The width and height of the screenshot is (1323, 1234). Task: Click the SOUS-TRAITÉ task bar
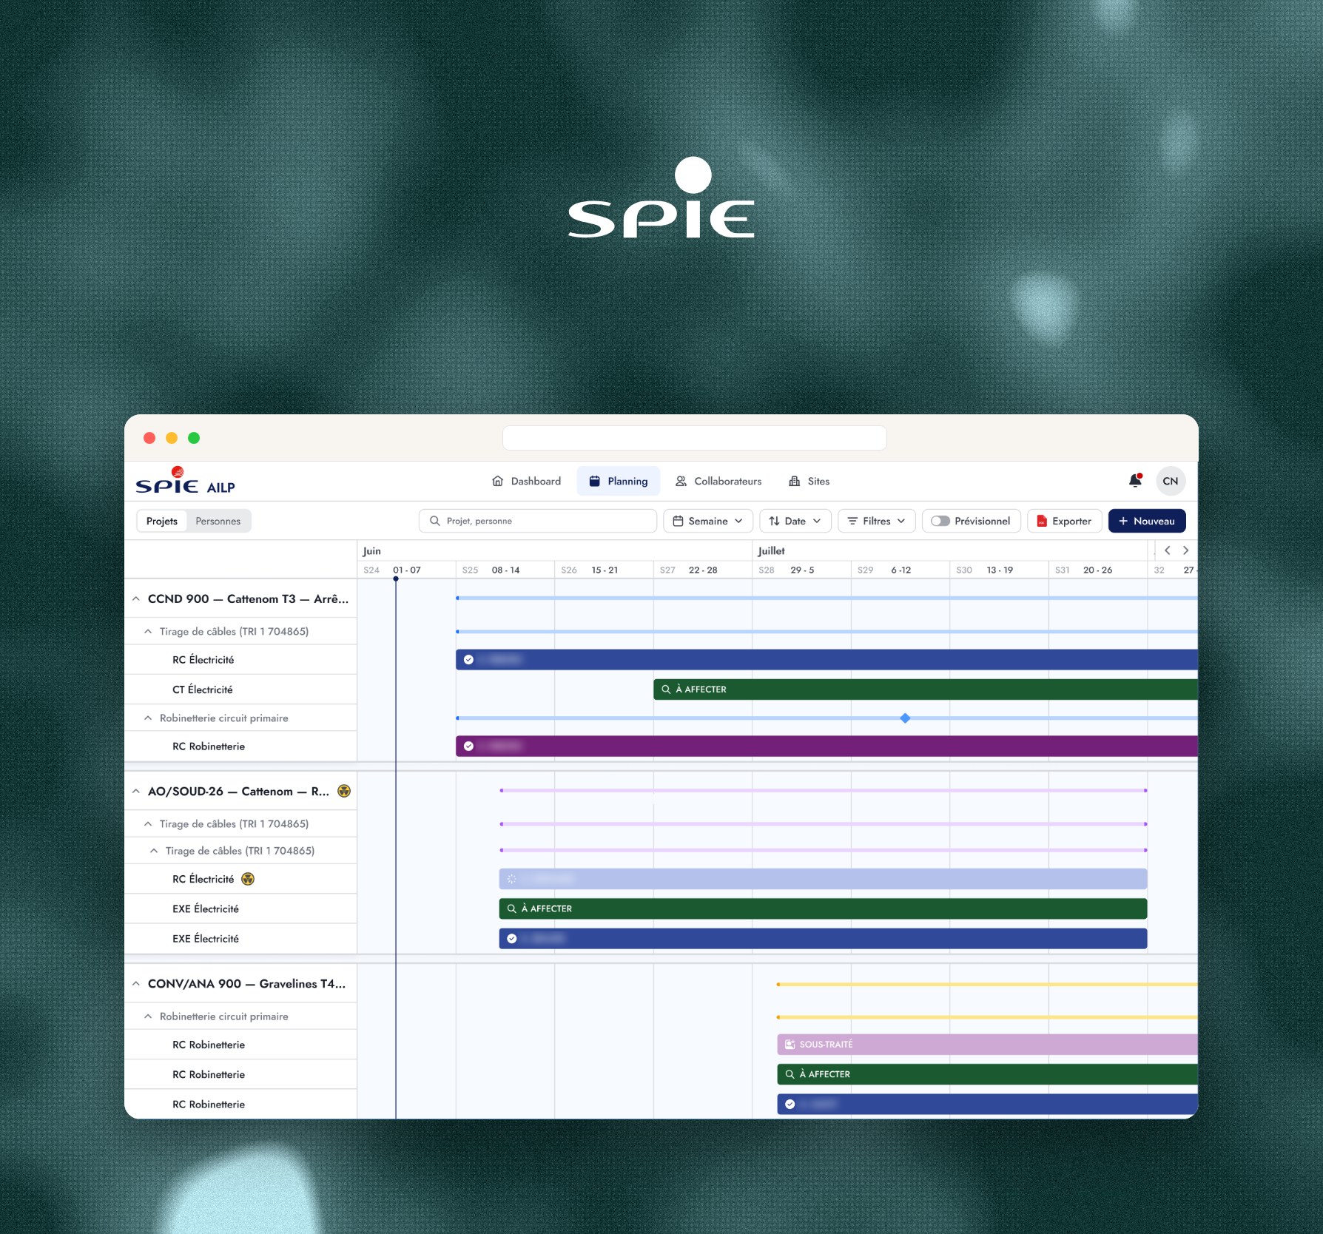(987, 1045)
